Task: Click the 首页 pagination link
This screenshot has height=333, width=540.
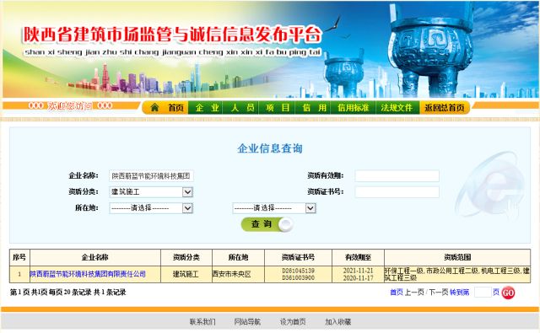Action: point(397,292)
